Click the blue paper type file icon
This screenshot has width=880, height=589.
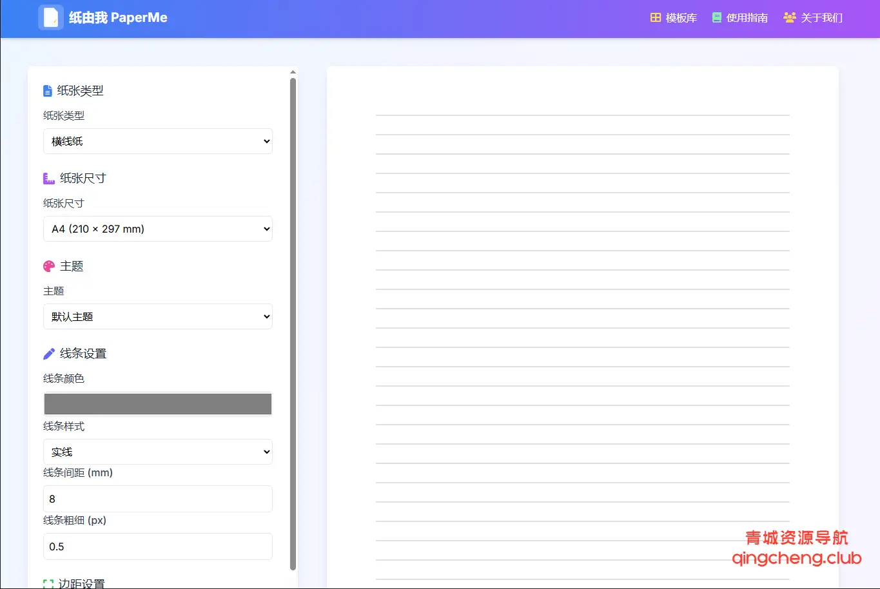point(48,91)
